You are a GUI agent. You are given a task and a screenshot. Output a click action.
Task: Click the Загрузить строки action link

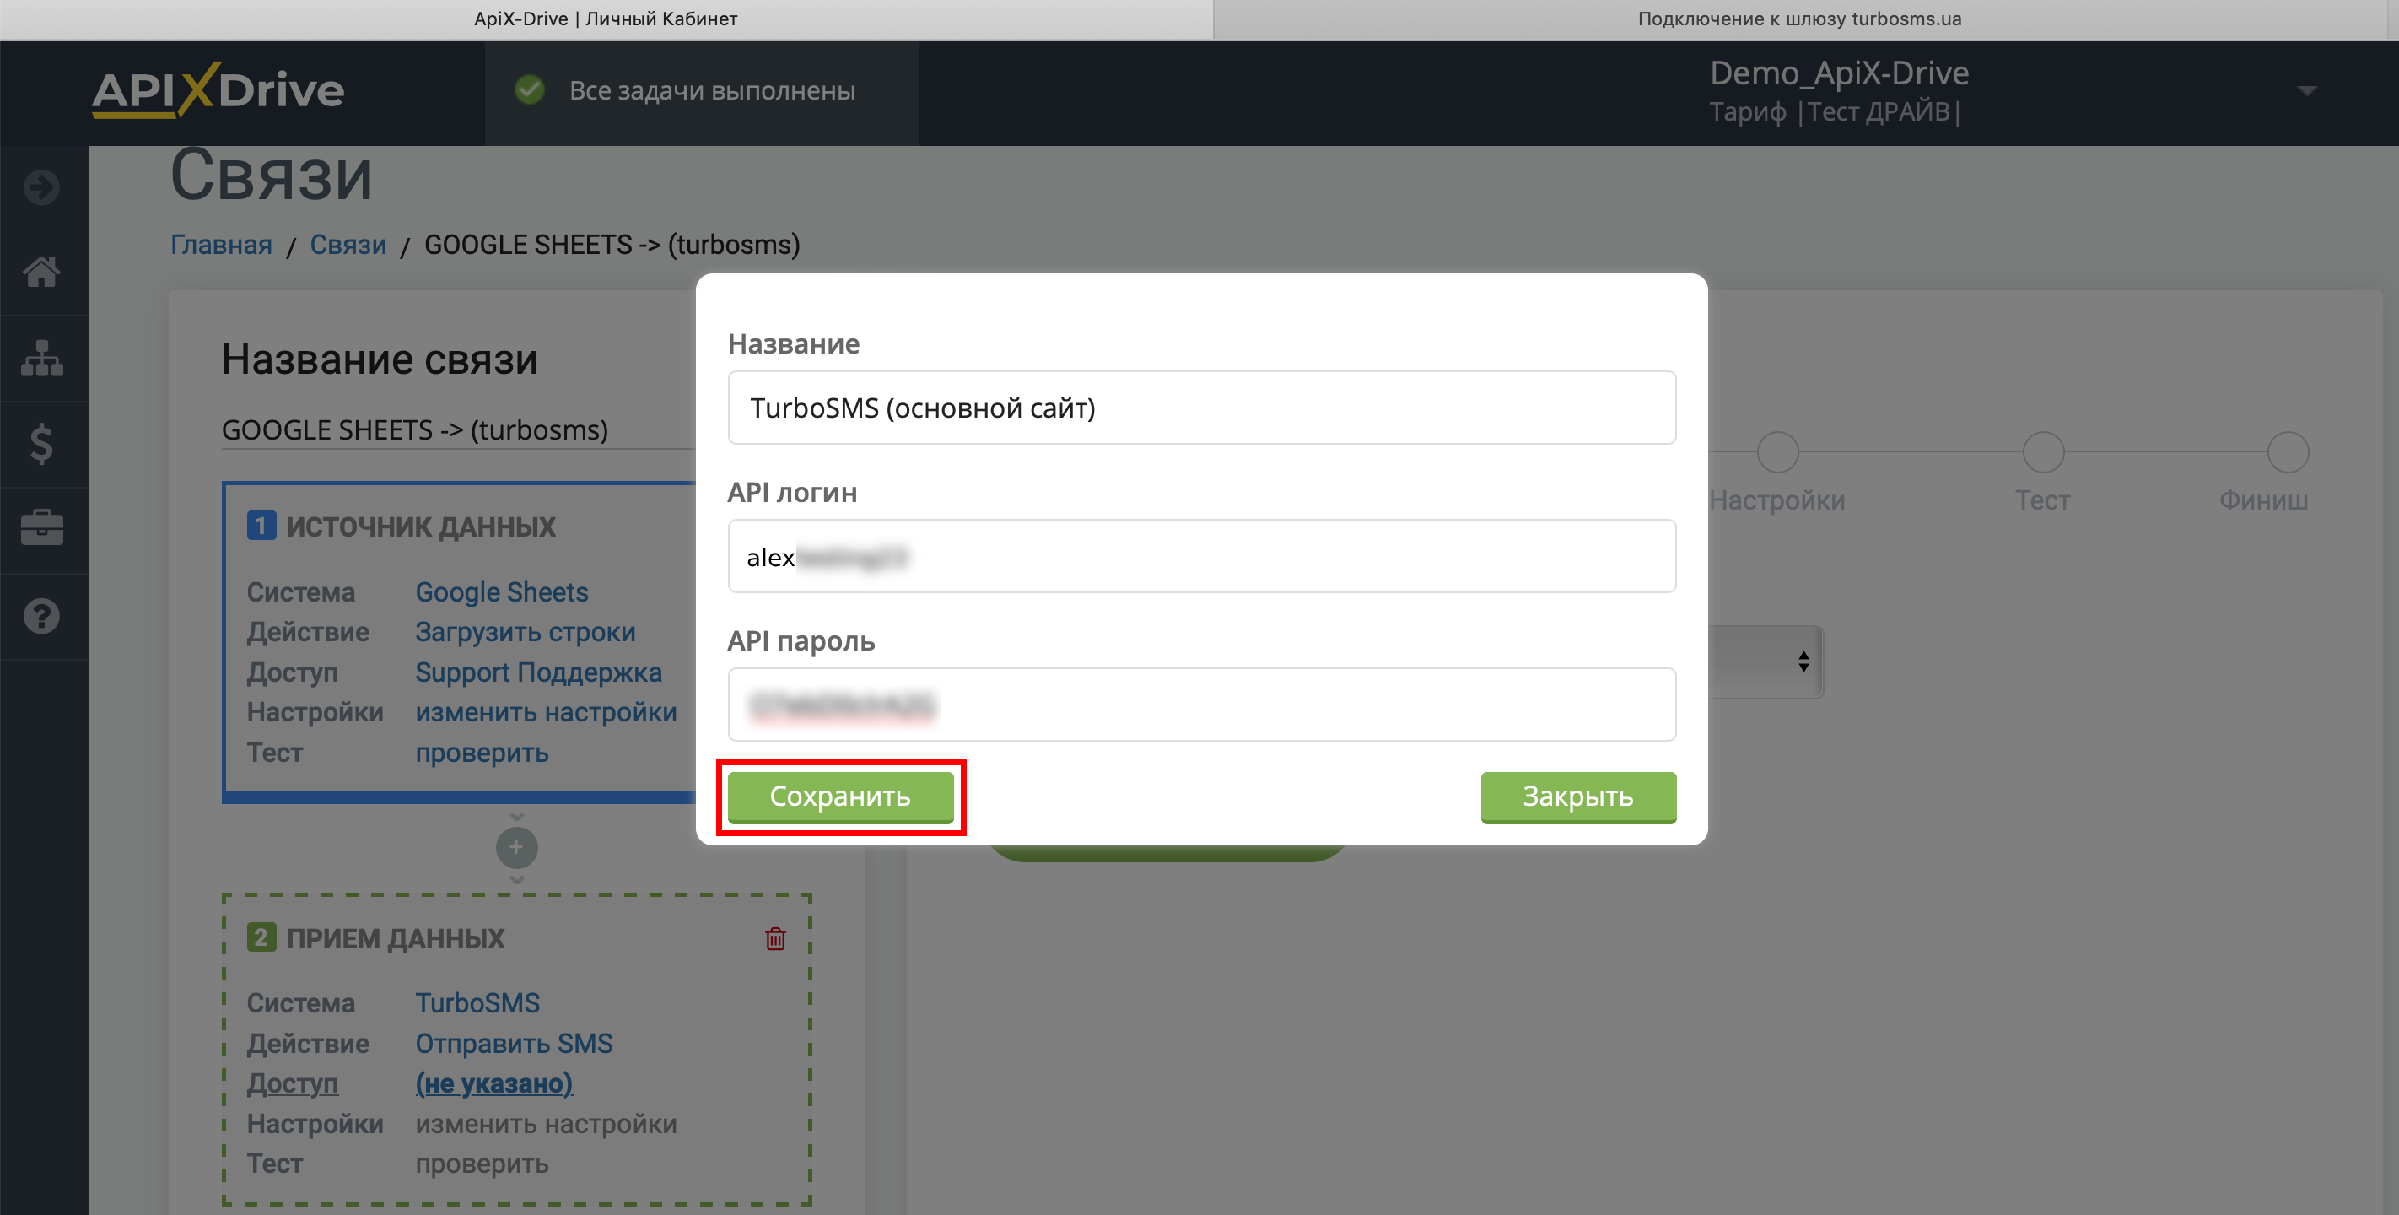(x=526, y=633)
